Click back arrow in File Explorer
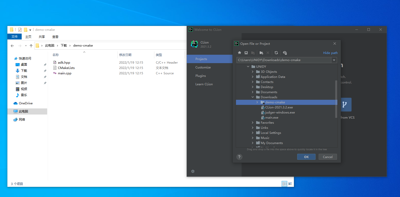This screenshot has width=400, height=197. click(12, 46)
